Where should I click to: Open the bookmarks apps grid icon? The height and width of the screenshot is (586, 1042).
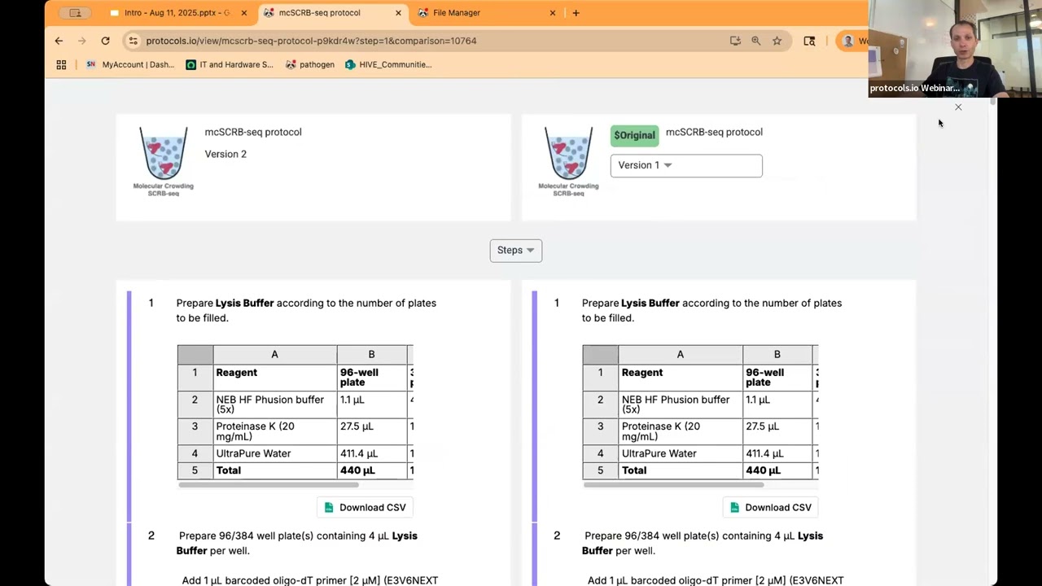(61, 64)
